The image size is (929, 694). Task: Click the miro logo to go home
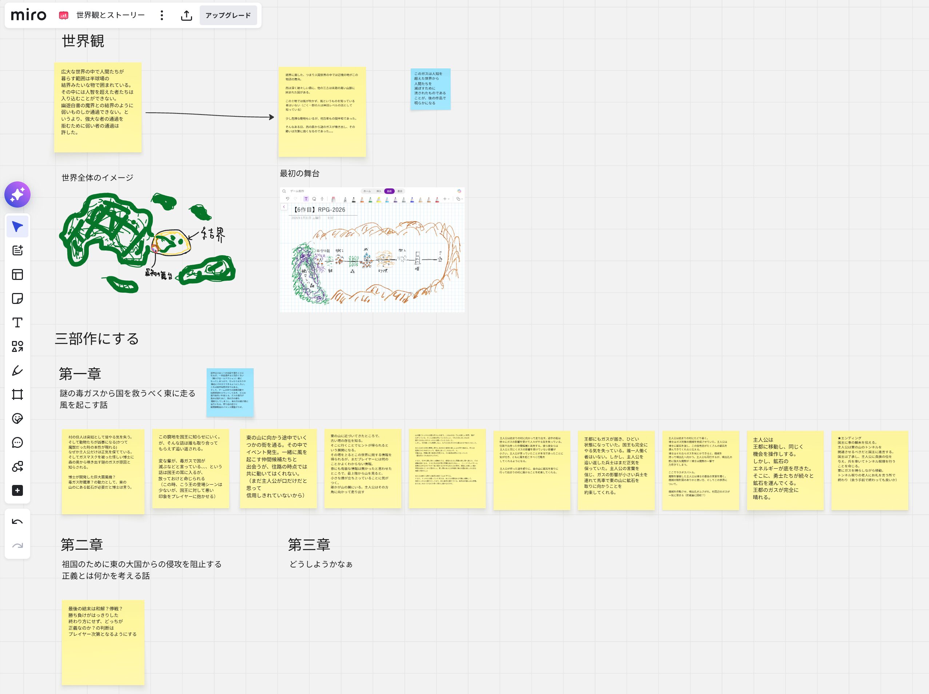tap(29, 16)
